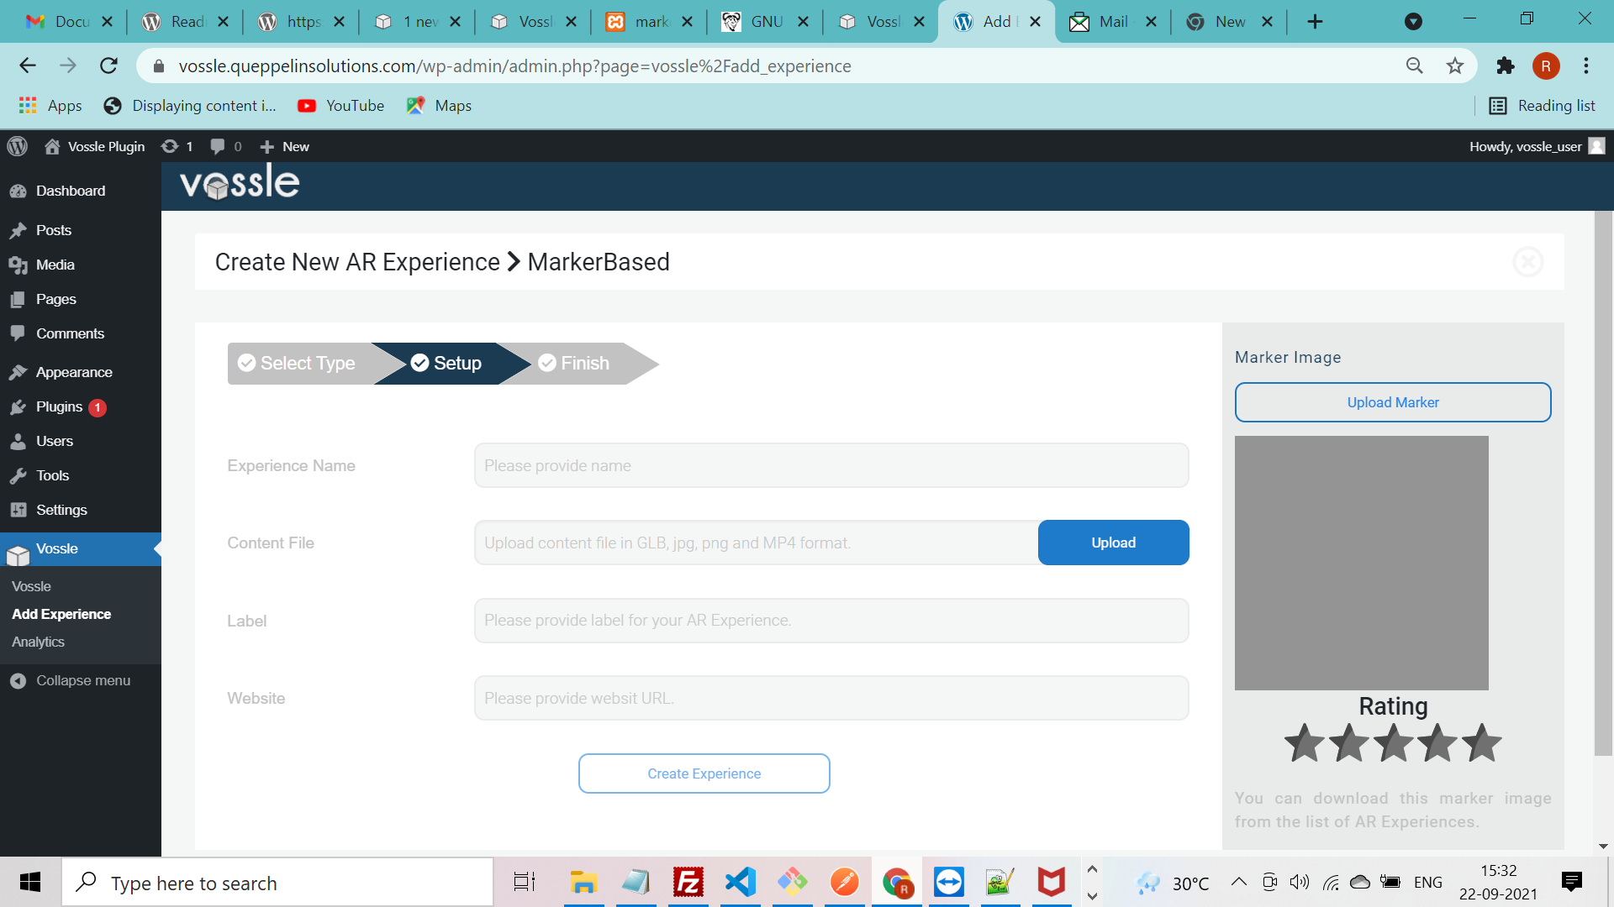The height and width of the screenshot is (907, 1614).
Task: Switch to the GNU browser tab
Action: click(766, 22)
